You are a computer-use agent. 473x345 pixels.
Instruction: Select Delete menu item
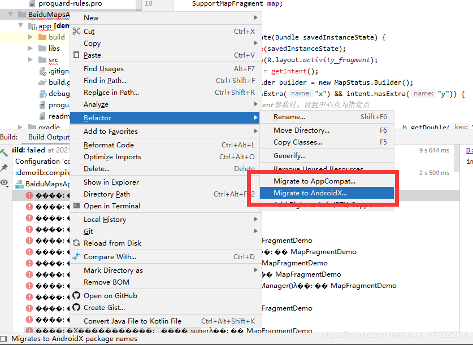tap(166, 168)
